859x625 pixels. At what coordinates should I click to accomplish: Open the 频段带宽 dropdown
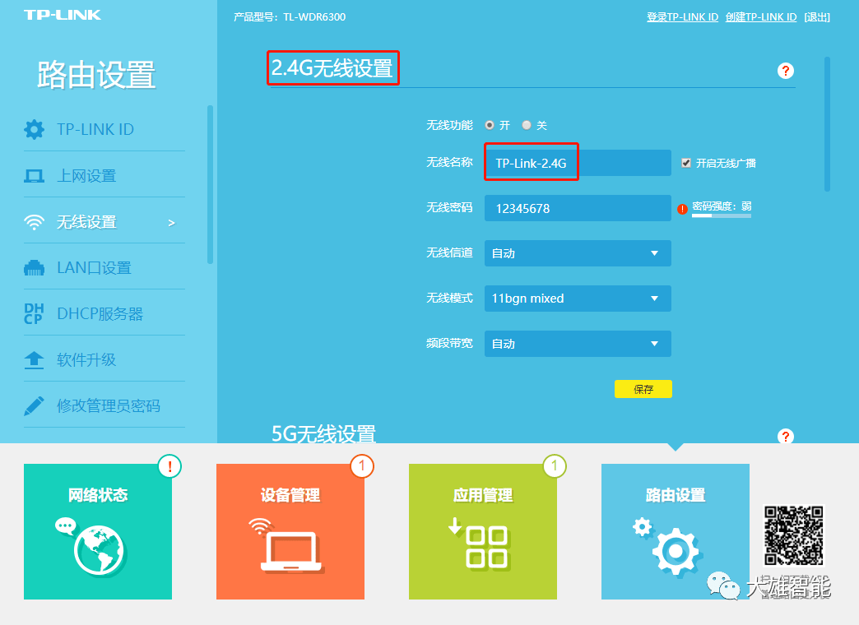pos(577,344)
